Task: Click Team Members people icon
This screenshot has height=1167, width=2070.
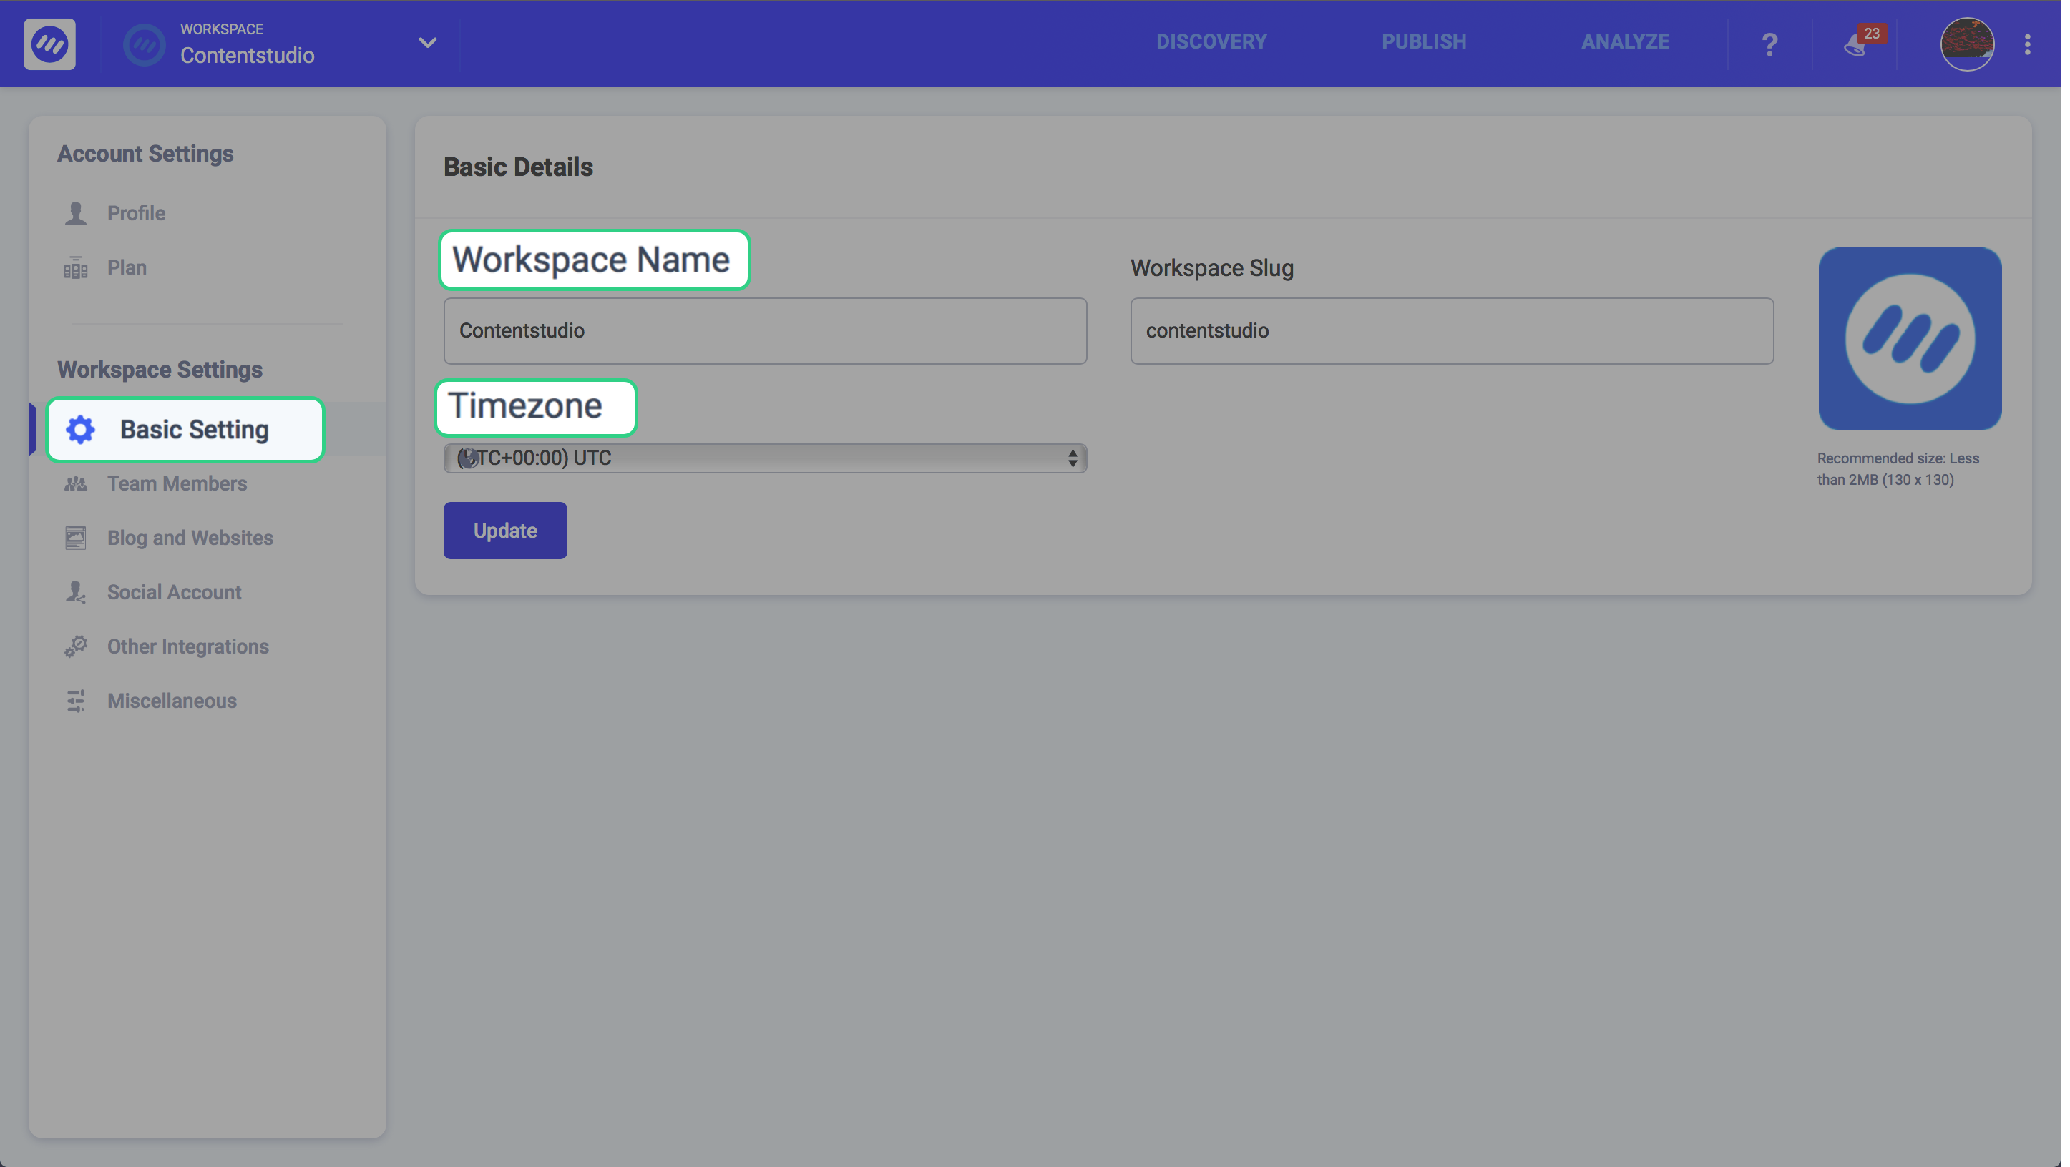Action: point(76,483)
